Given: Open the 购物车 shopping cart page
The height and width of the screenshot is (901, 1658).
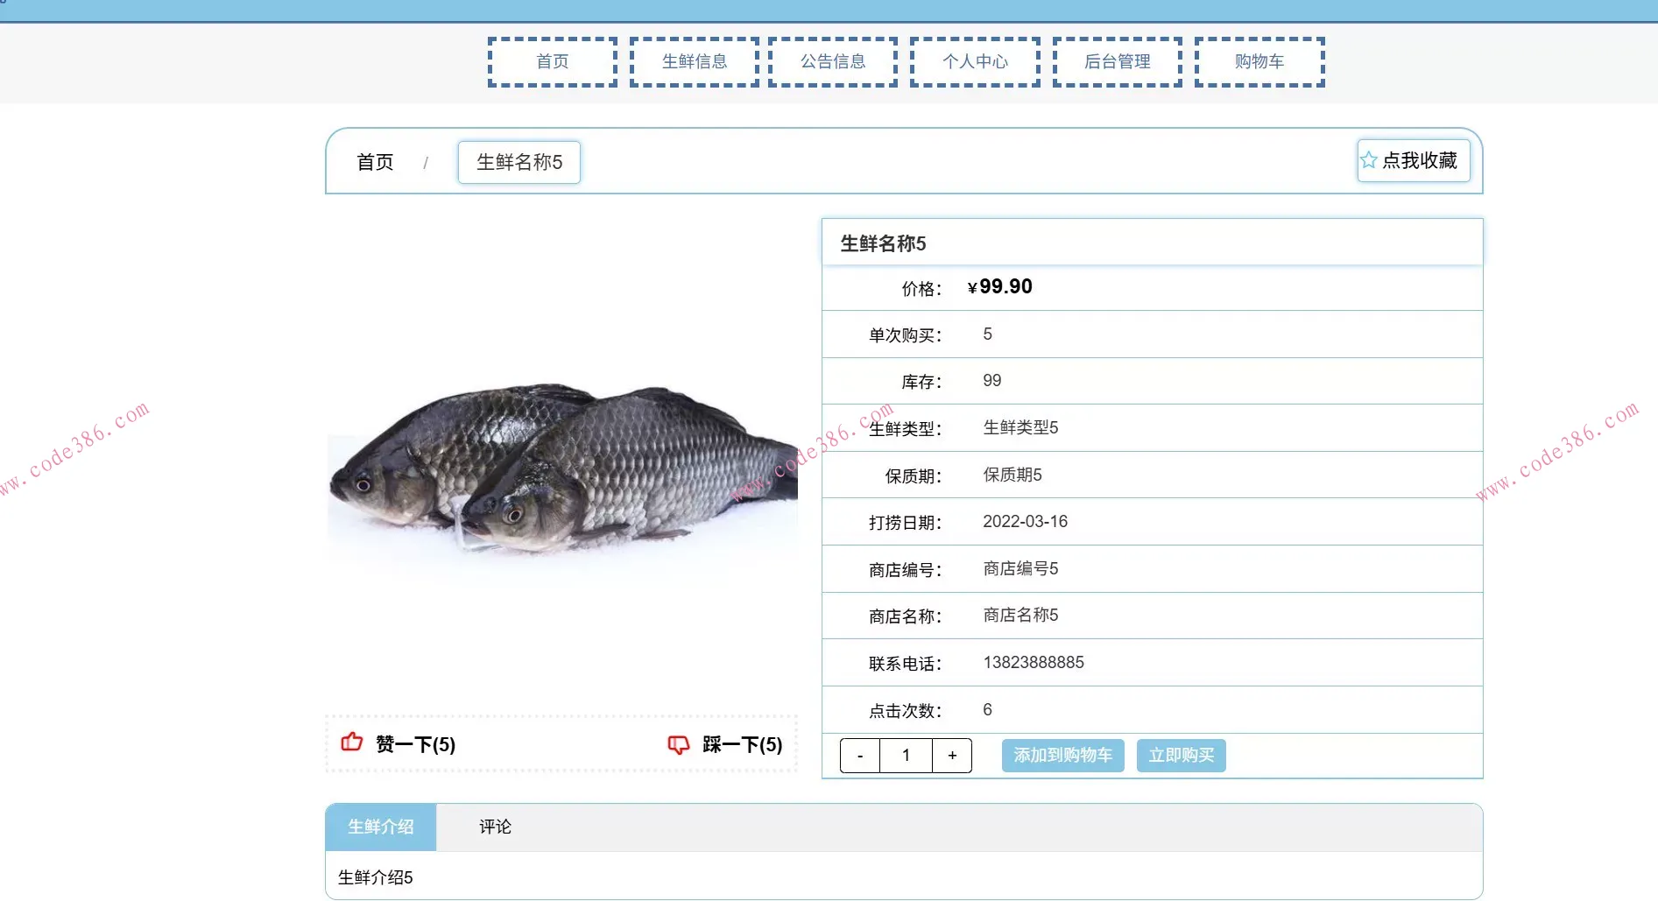Looking at the screenshot, I should [1259, 61].
